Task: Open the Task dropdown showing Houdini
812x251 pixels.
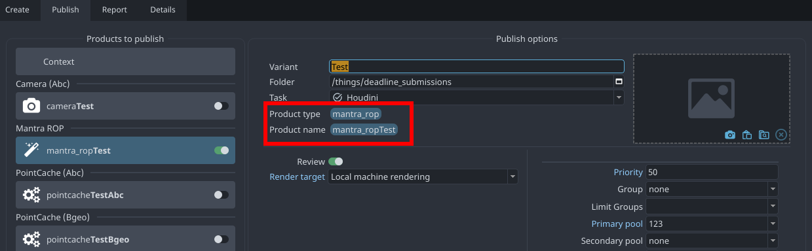Action: point(476,97)
